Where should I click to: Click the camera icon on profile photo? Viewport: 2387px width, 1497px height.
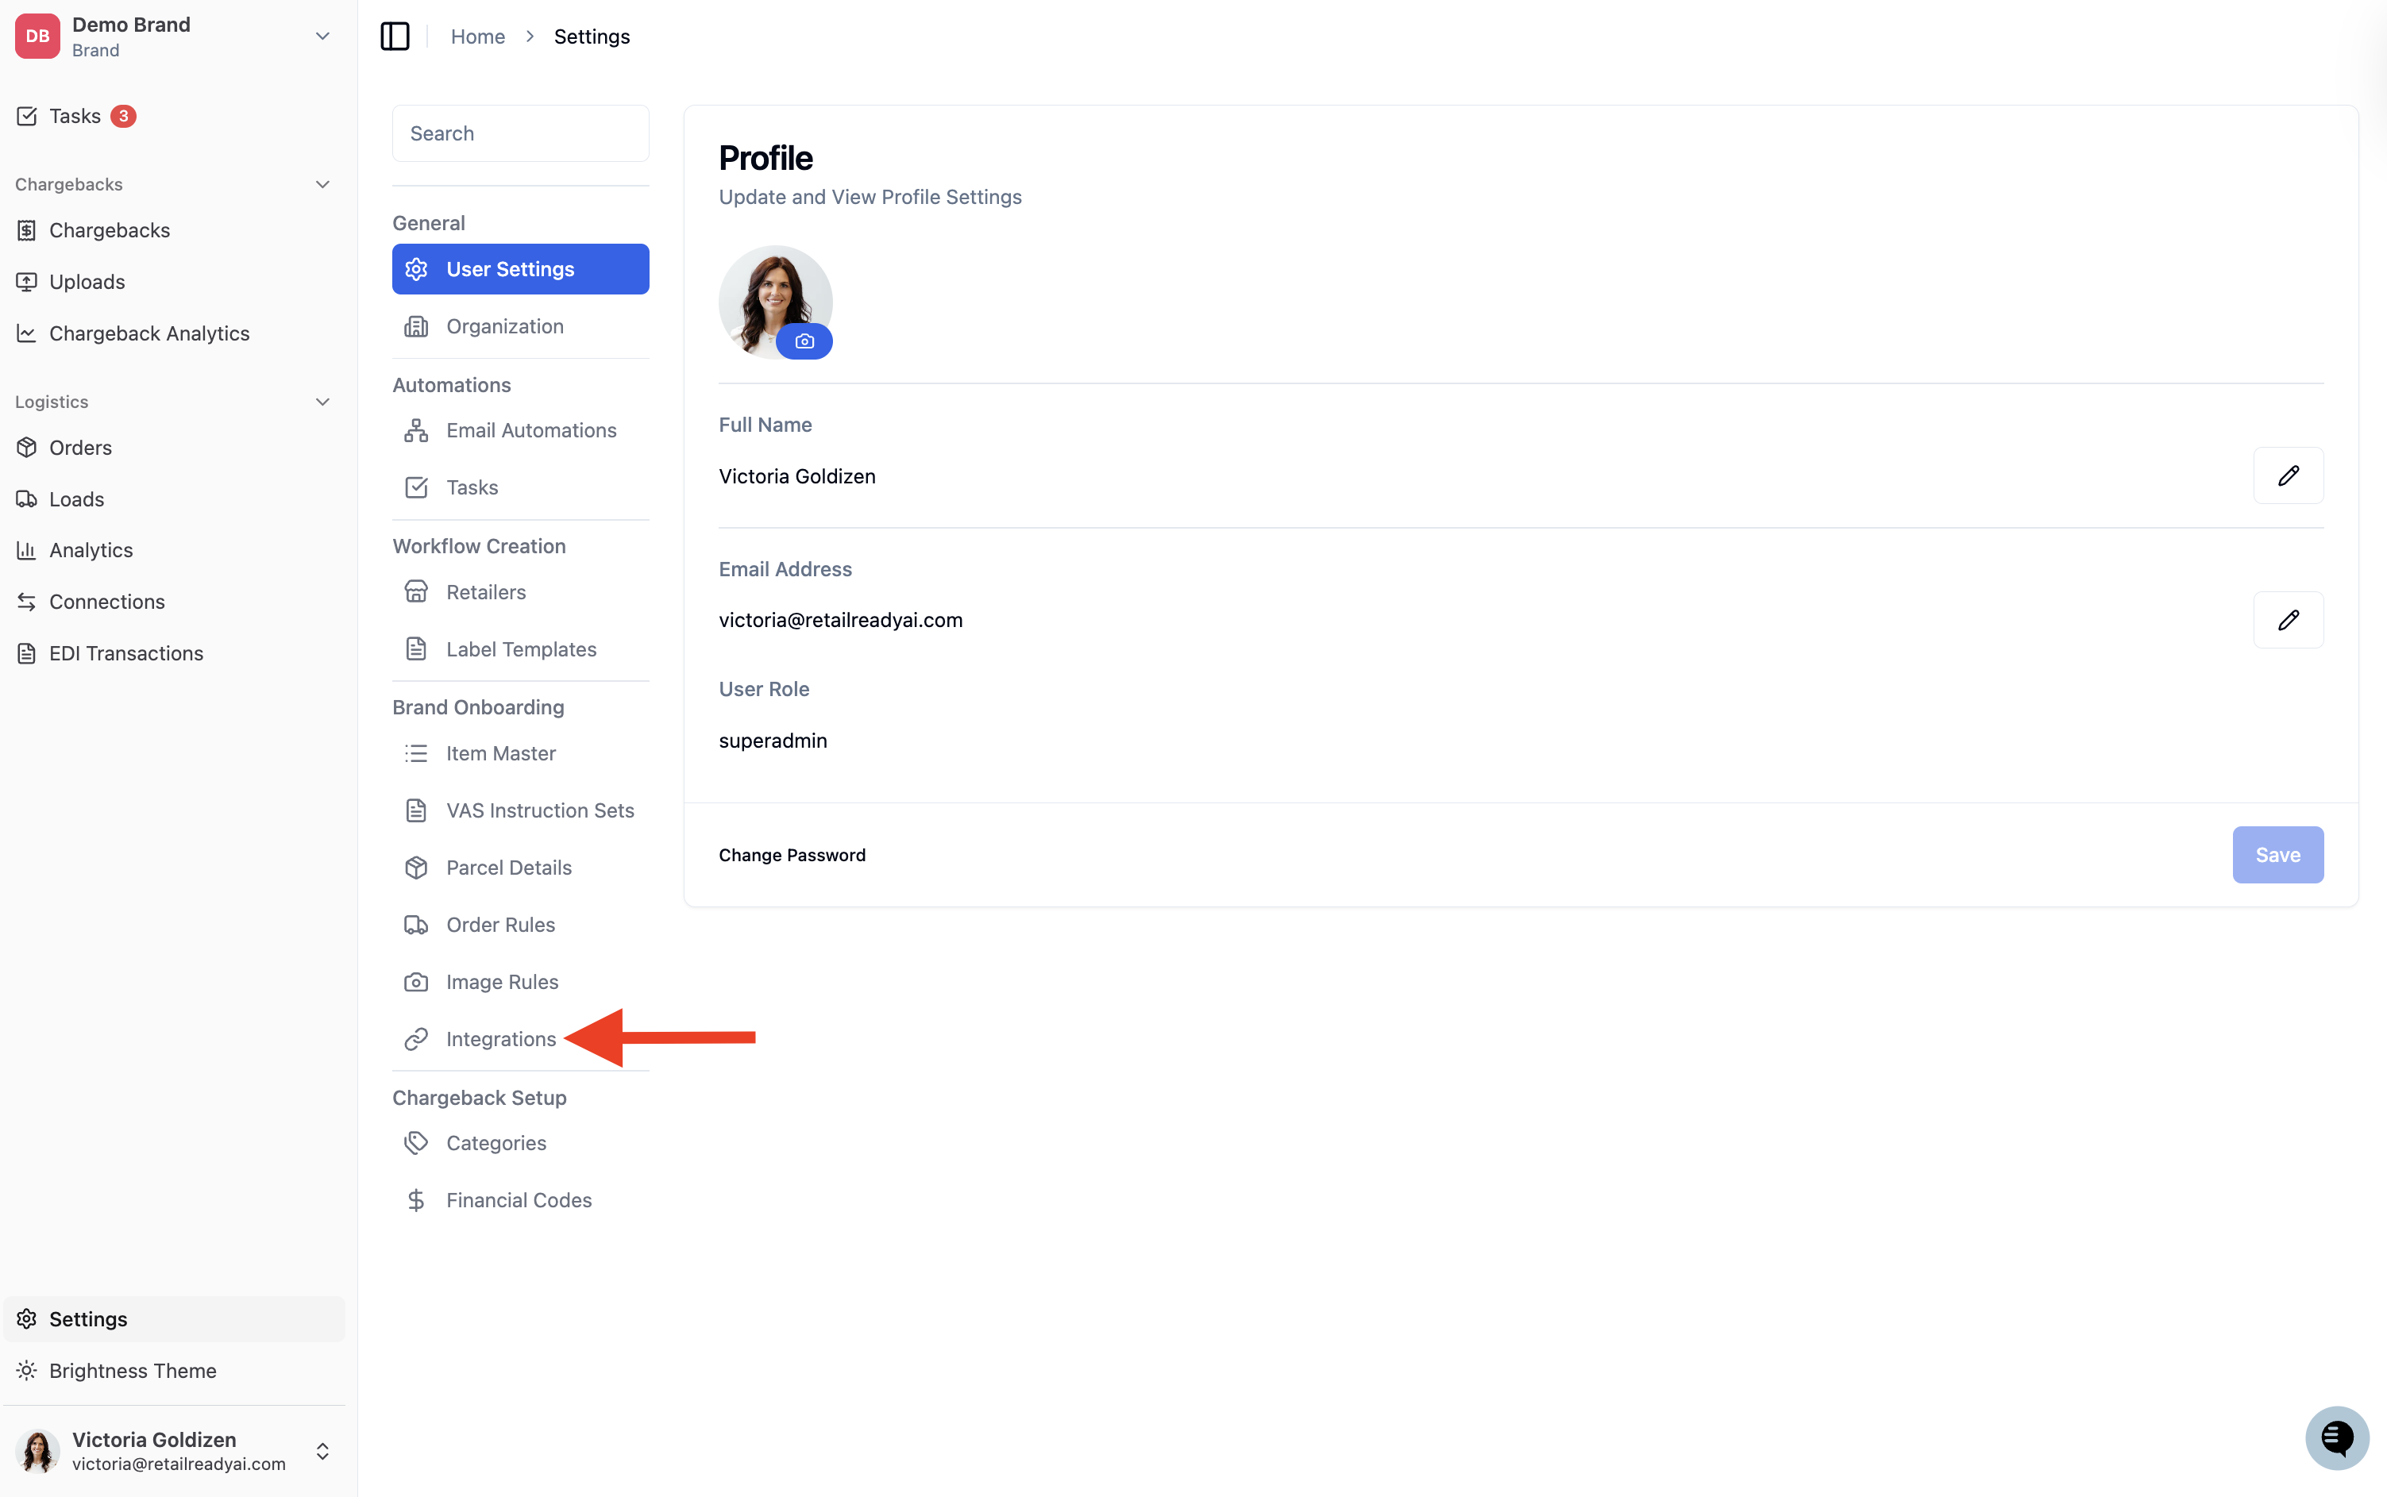coord(804,341)
